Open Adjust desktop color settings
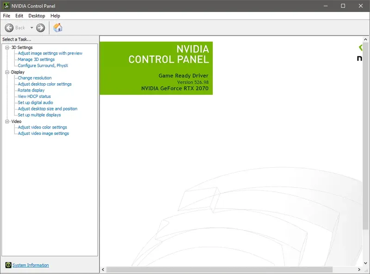The width and height of the screenshot is (370, 274). [x=44, y=84]
